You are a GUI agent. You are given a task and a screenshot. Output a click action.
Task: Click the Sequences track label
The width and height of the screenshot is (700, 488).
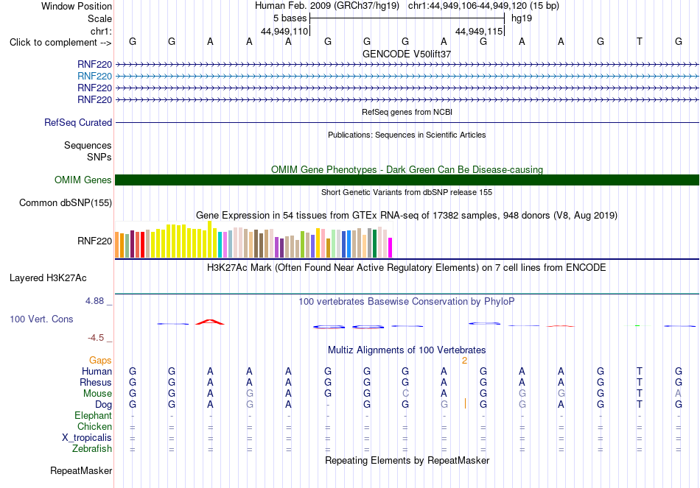88,146
